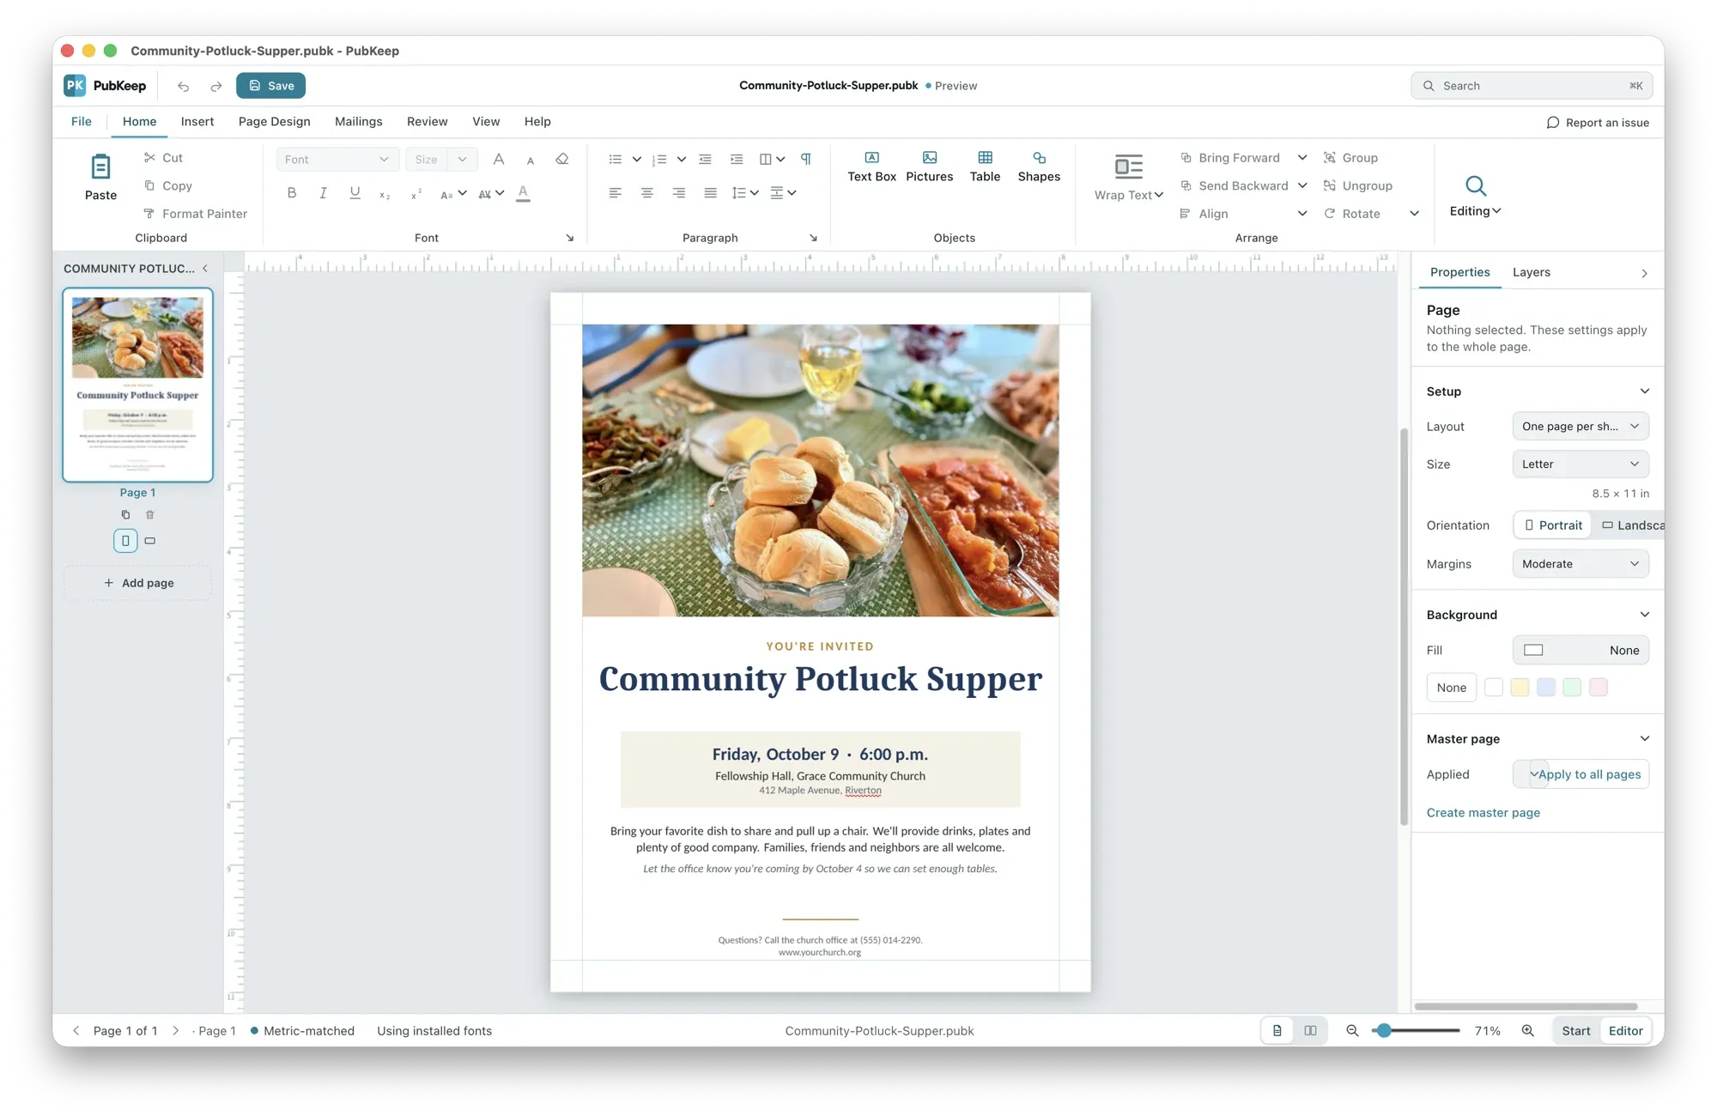1717x1116 pixels.
Task: Delete Page 1 trash icon
Action: coord(149,515)
